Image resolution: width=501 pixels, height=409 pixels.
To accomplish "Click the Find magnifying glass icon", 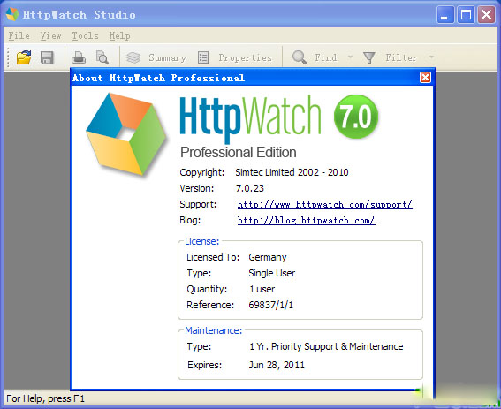I will (x=299, y=57).
